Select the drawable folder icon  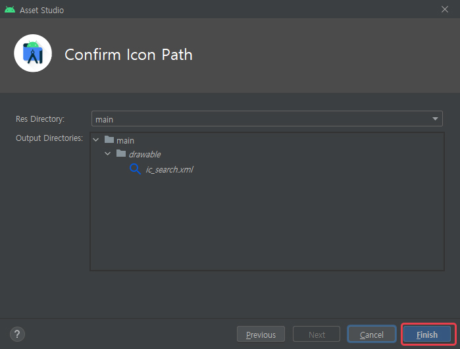[121, 153]
